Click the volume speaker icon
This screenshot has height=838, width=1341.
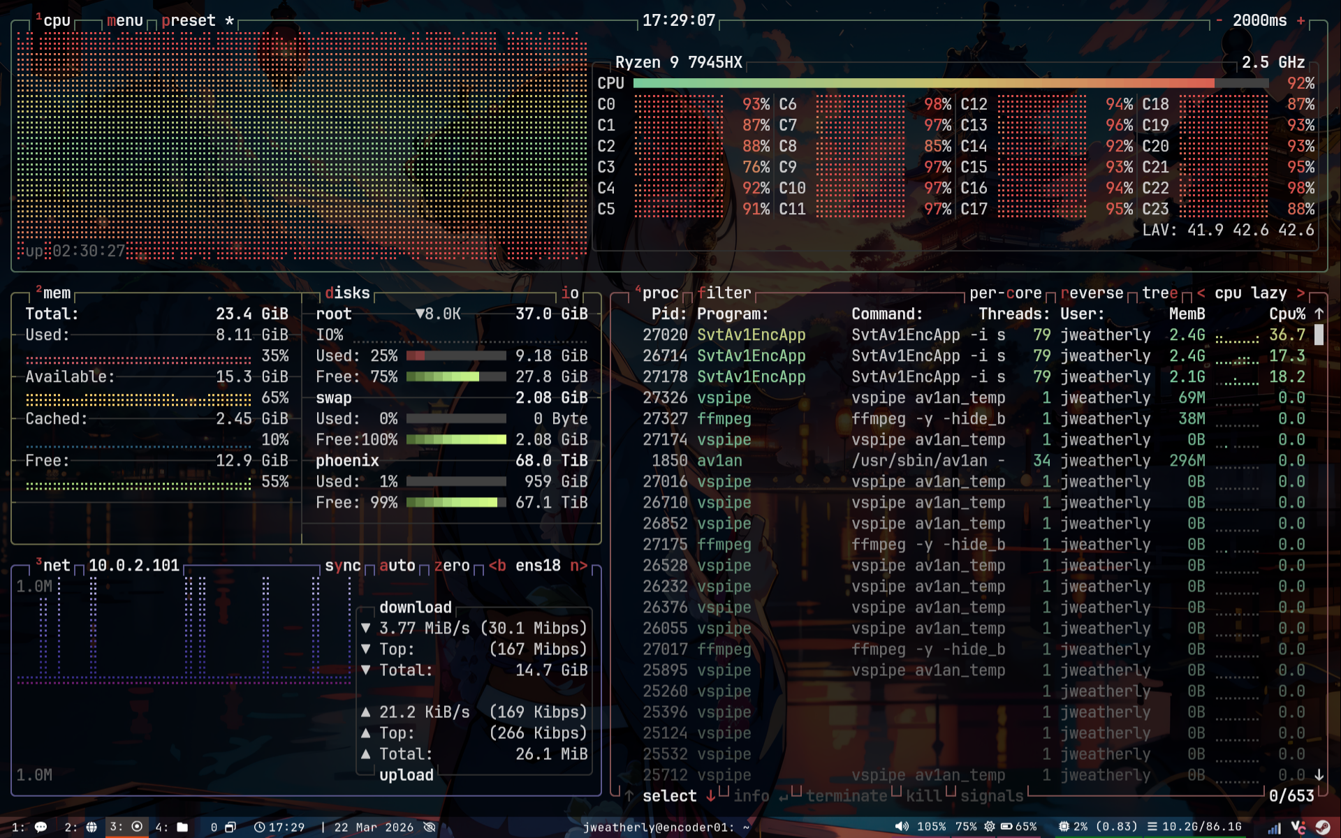(902, 827)
